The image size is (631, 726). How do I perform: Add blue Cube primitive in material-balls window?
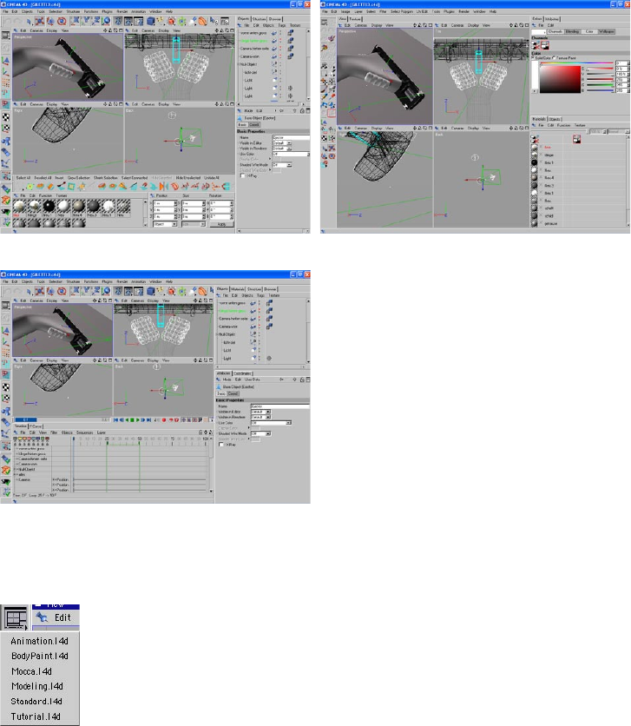click(x=151, y=22)
